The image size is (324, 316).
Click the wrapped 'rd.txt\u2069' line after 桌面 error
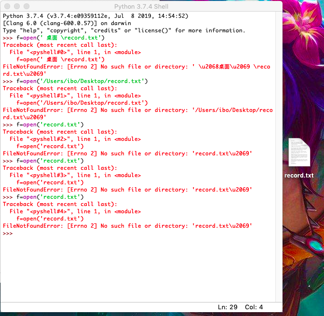(x=25, y=74)
